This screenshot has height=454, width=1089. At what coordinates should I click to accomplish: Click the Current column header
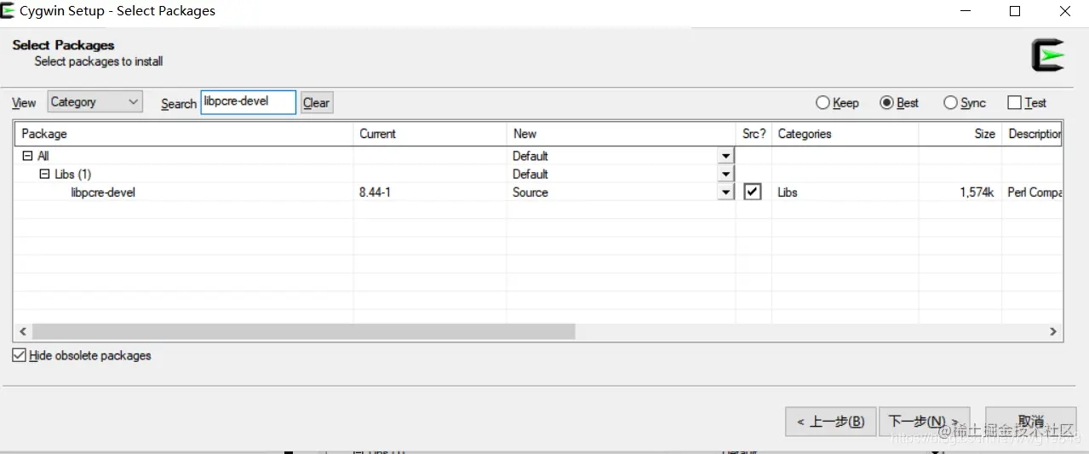[429, 134]
